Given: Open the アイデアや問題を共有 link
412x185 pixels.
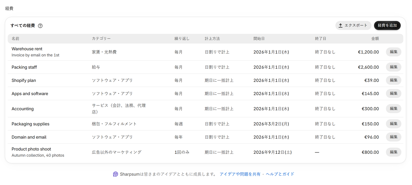Looking at the screenshot, I should [x=240, y=174].
